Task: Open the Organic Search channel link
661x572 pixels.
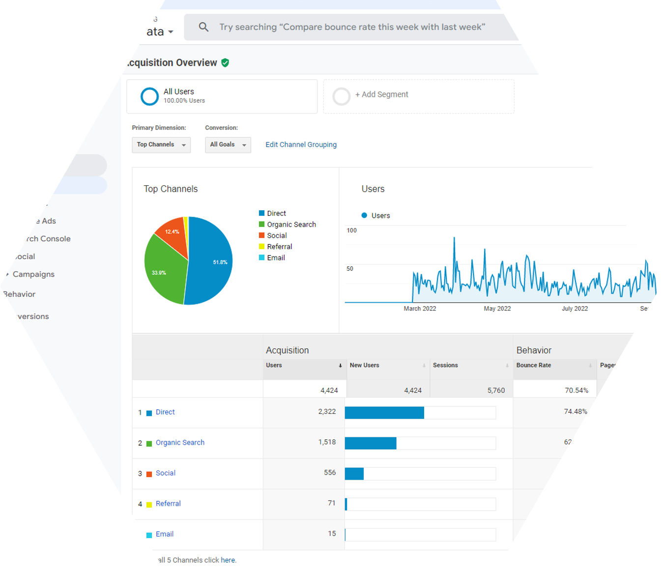Action: (180, 443)
